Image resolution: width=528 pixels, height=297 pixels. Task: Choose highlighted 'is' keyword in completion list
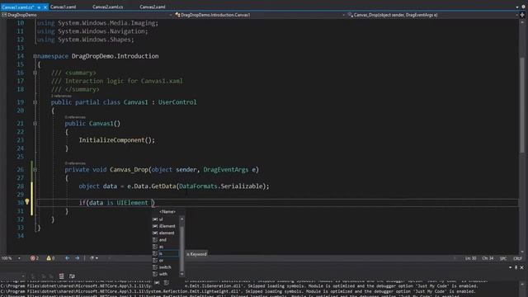165,253
